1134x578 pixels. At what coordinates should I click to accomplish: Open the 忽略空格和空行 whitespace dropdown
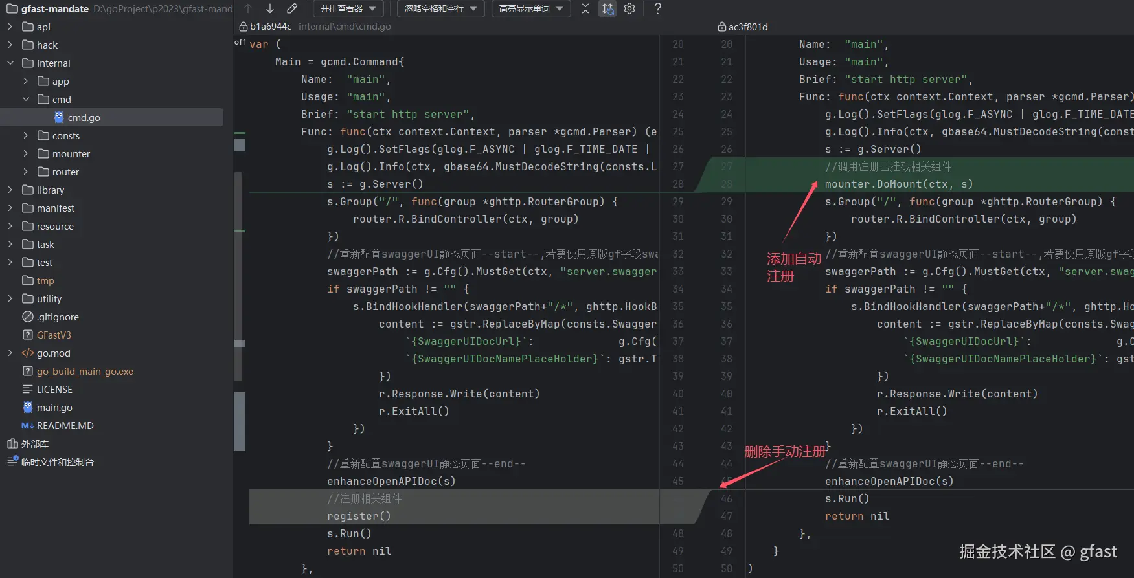tap(440, 8)
